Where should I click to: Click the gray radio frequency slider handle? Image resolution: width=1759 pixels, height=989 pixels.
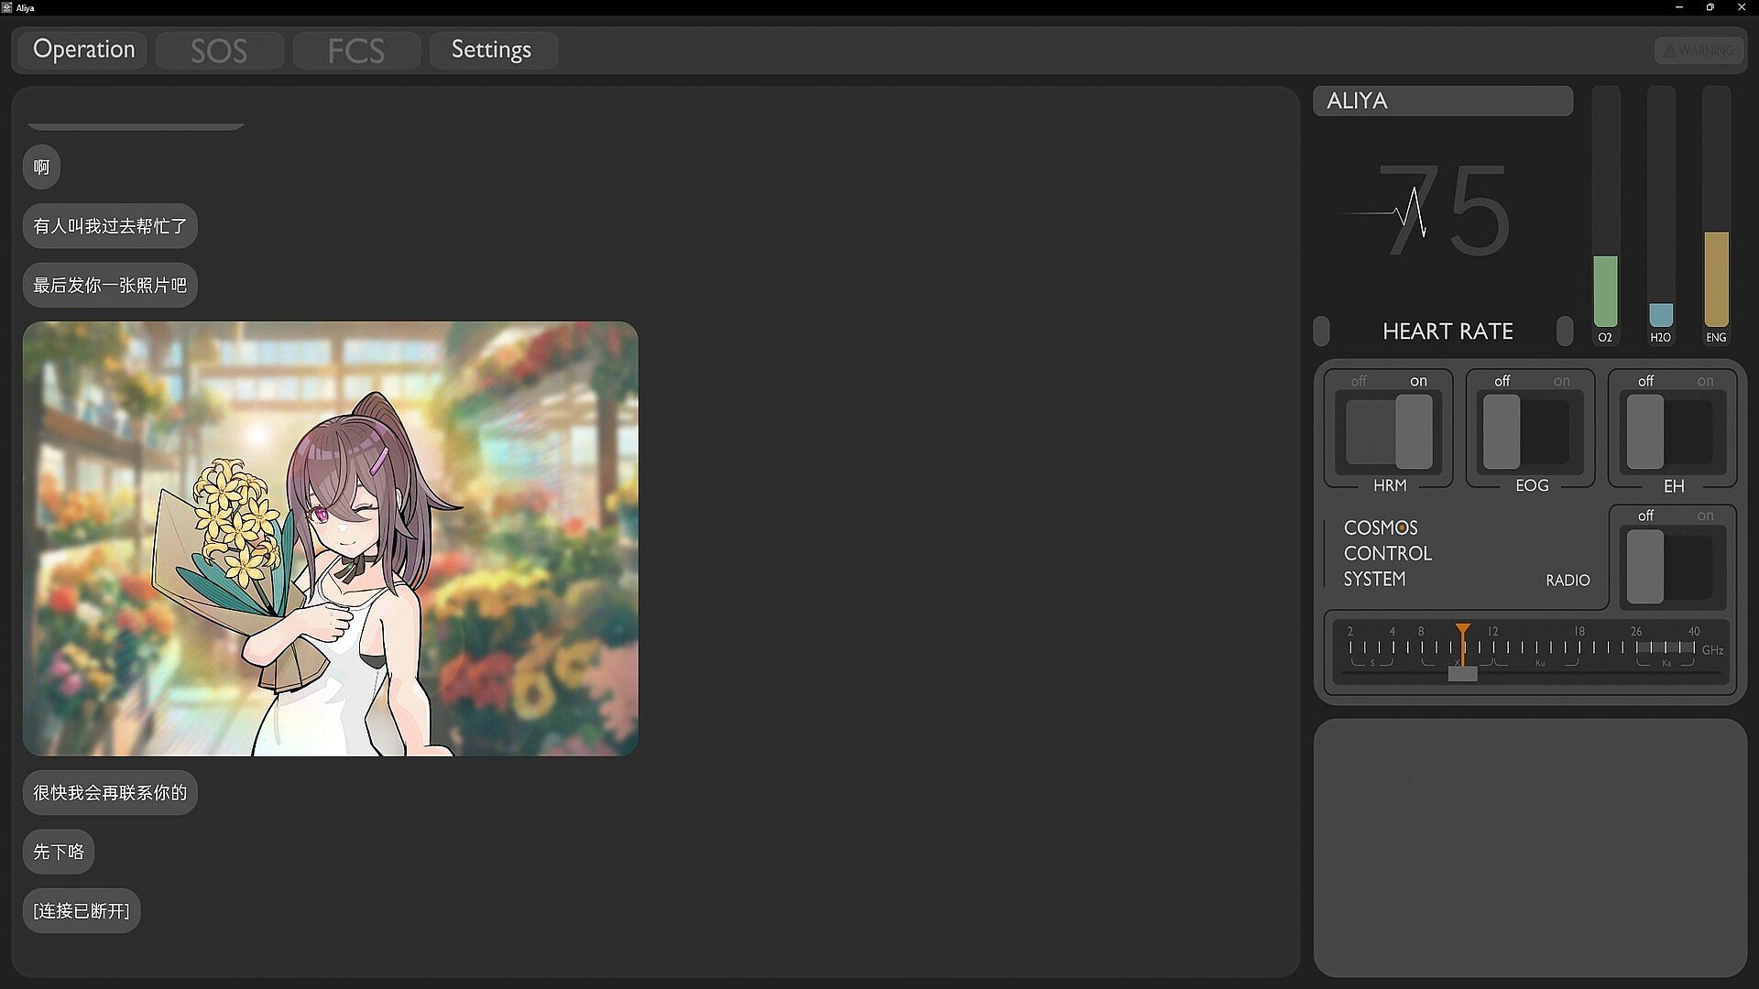click(1462, 674)
